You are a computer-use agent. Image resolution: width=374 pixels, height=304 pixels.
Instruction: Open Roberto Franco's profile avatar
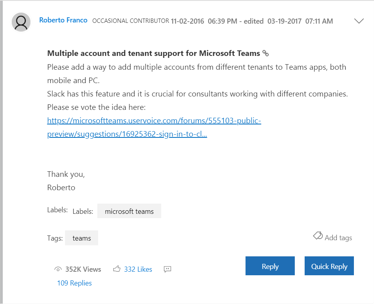pyautogui.click(x=21, y=22)
